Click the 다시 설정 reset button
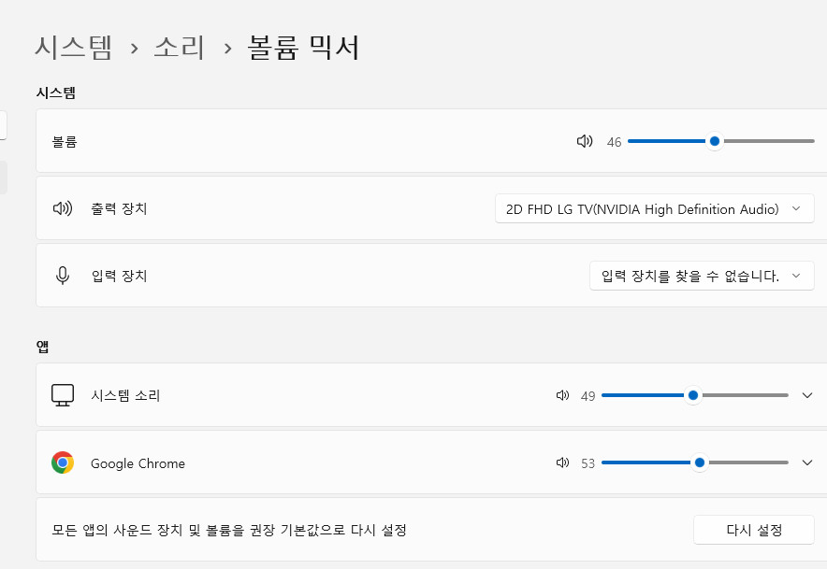Viewport: 827px width, 569px height. pyautogui.click(x=753, y=530)
